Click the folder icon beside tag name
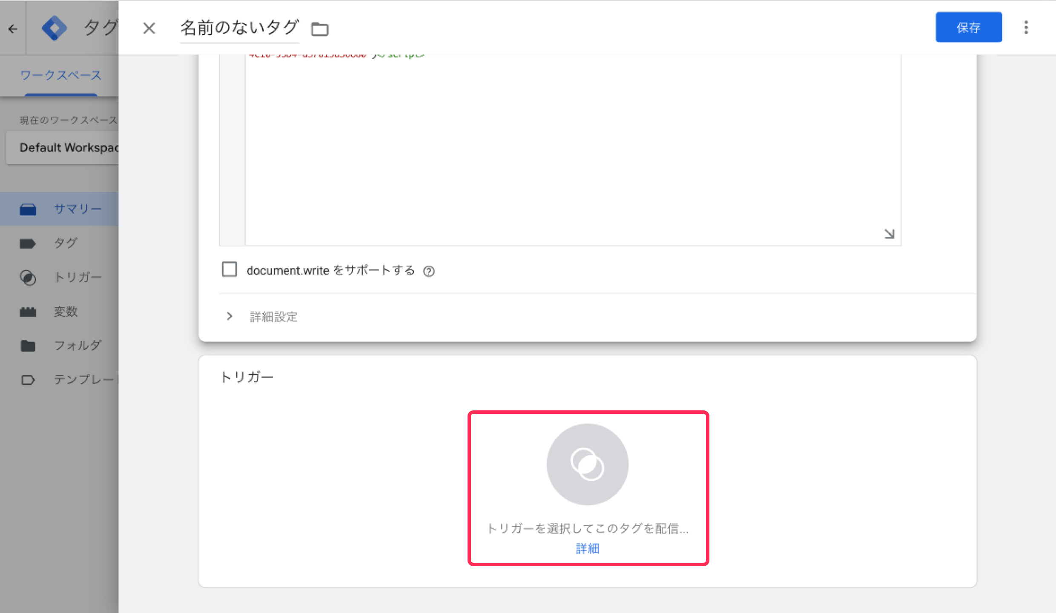This screenshot has height=613, width=1056. 319,29
